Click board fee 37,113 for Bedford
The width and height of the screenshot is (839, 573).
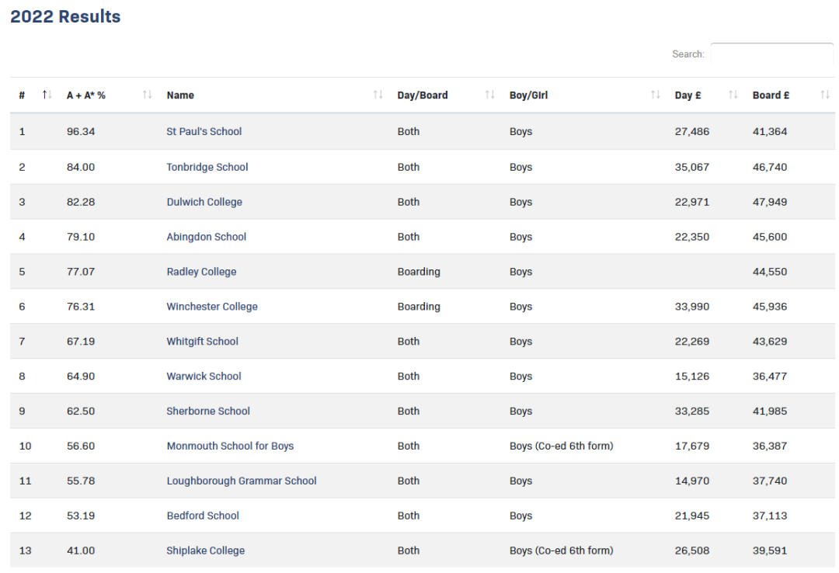tap(770, 516)
